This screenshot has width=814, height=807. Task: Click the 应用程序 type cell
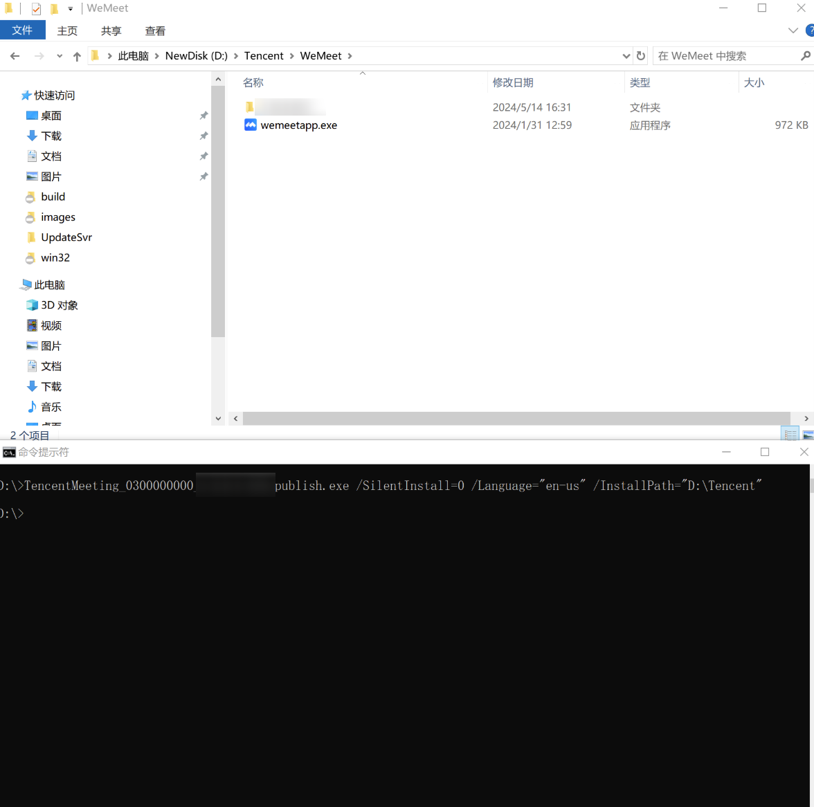[x=650, y=125]
